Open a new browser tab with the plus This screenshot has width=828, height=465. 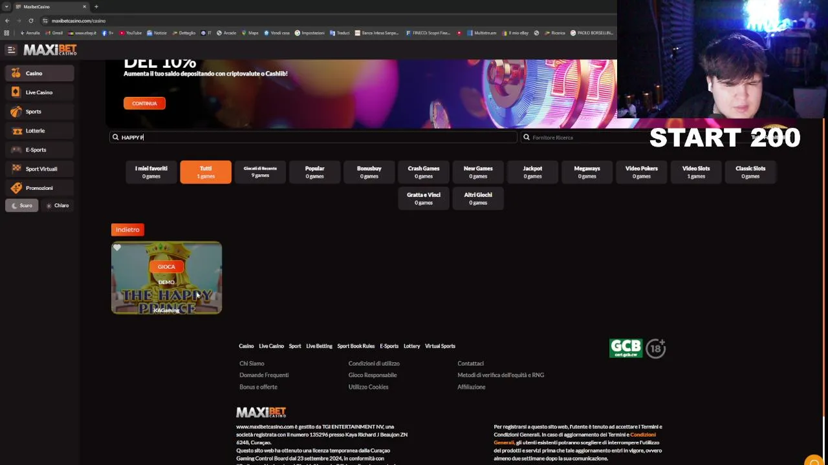coord(96,6)
